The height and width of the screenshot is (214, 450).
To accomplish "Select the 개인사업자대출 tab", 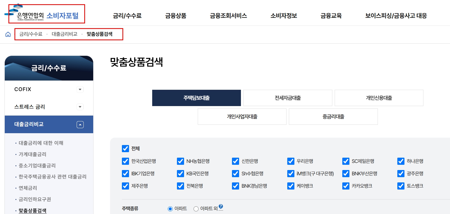I will tap(242, 117).
